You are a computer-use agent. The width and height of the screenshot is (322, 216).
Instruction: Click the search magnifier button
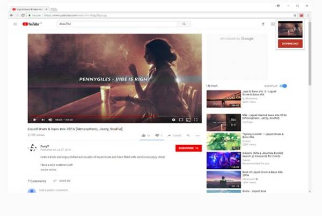(x=184, y=24)
